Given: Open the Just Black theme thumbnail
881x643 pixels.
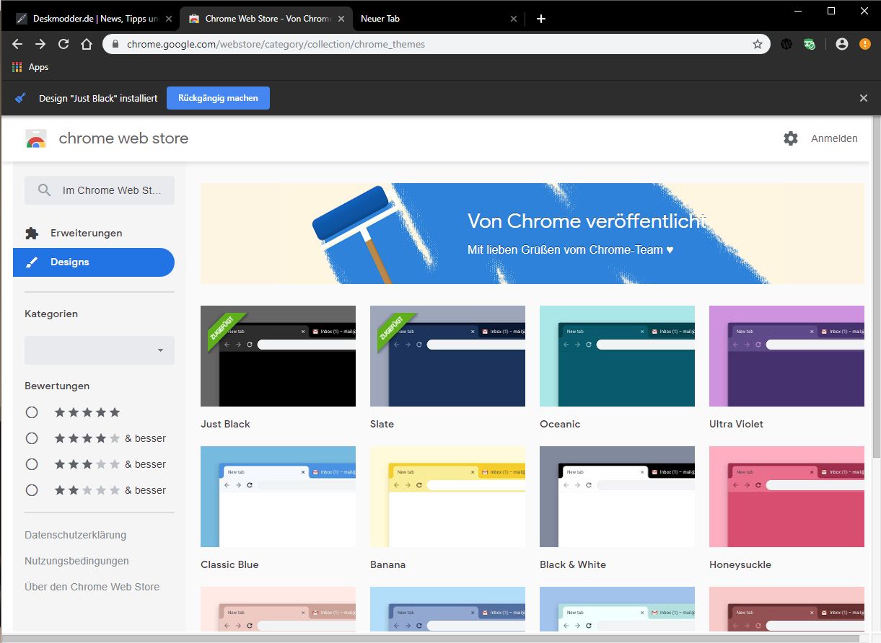Looking at the screenshot, I should (x=278, y=356).
